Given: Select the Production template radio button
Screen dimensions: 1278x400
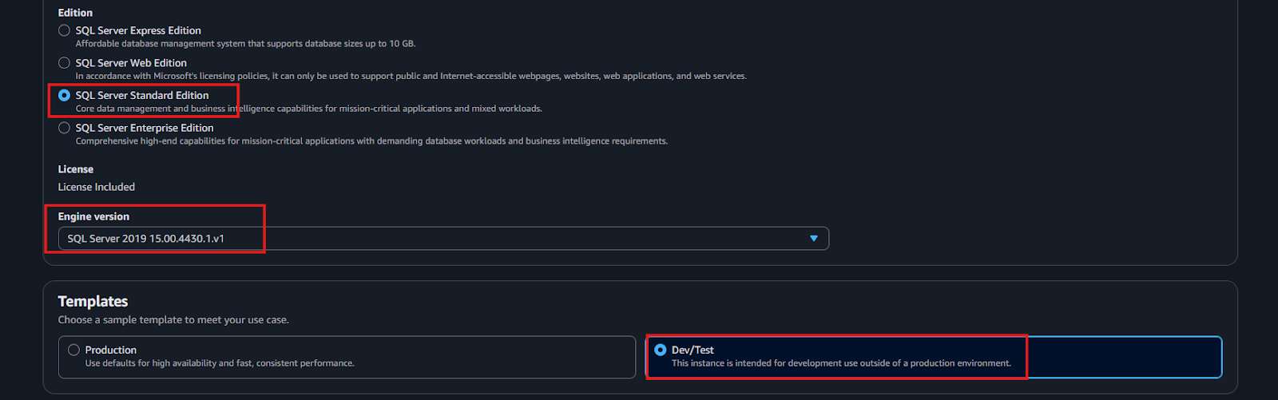Looking at the screenshot, I should pyautogui.click(x=73, y=350).
